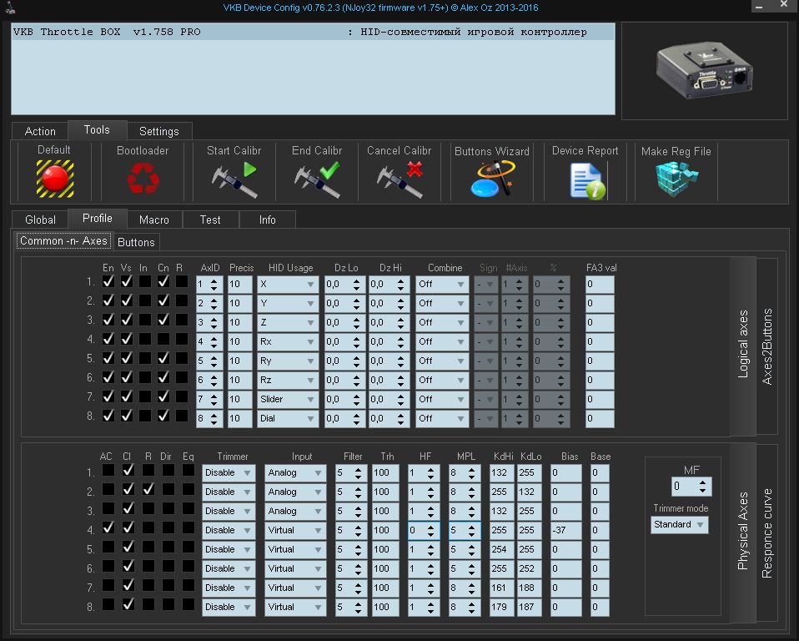Switch to the Macro tab
The width and height of the screenshot is (799, 641).
[154, 220]
